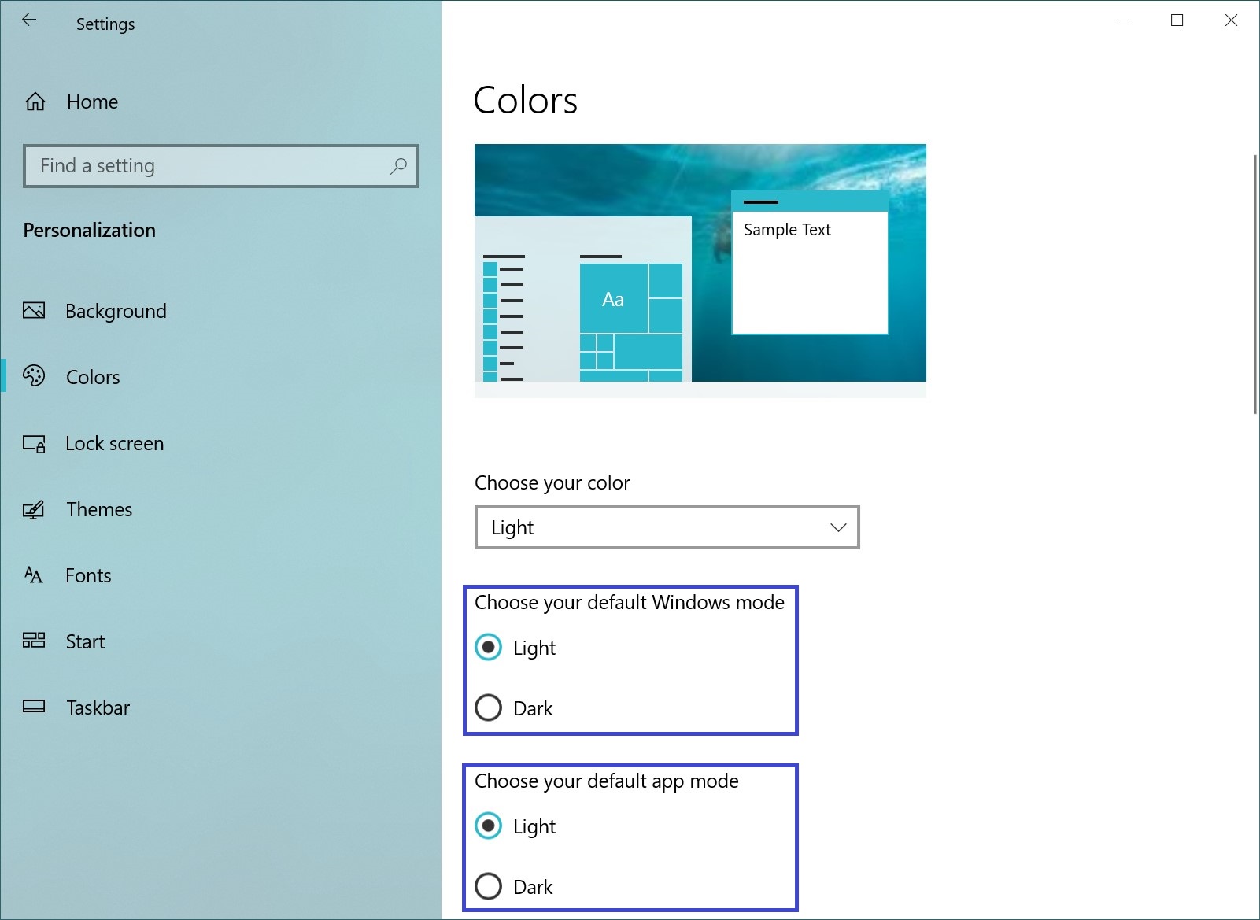
Task: Click the Lock screen icon
Action: click(x=34, y=444)
